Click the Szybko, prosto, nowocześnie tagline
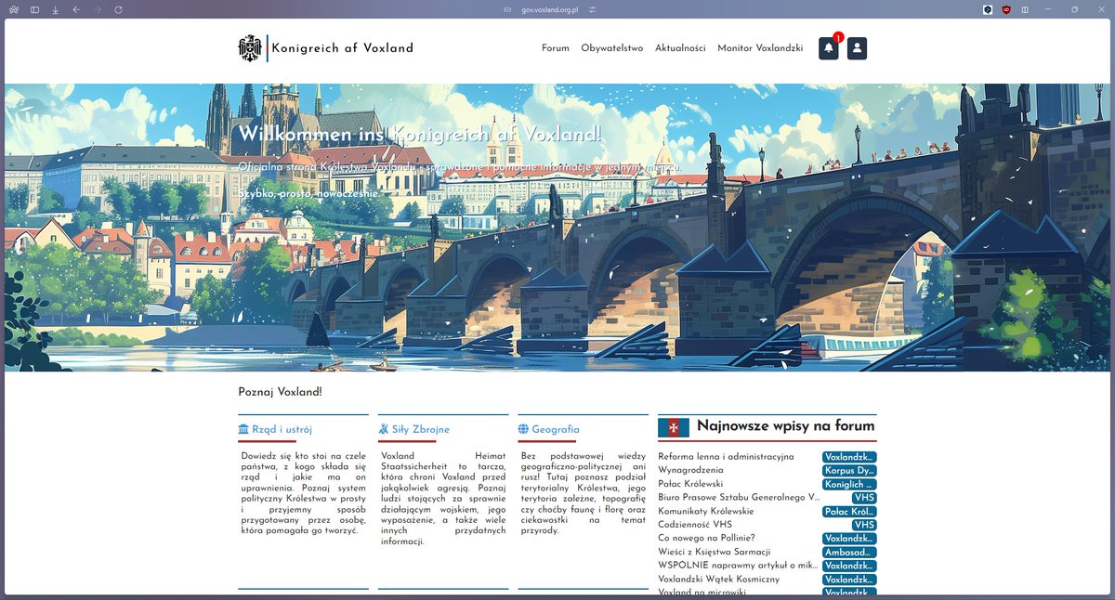 coord(309,193)
